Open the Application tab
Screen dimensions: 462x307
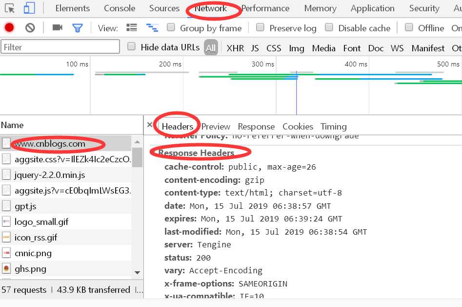point(372,8)
